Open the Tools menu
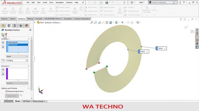 pos(51,2)
